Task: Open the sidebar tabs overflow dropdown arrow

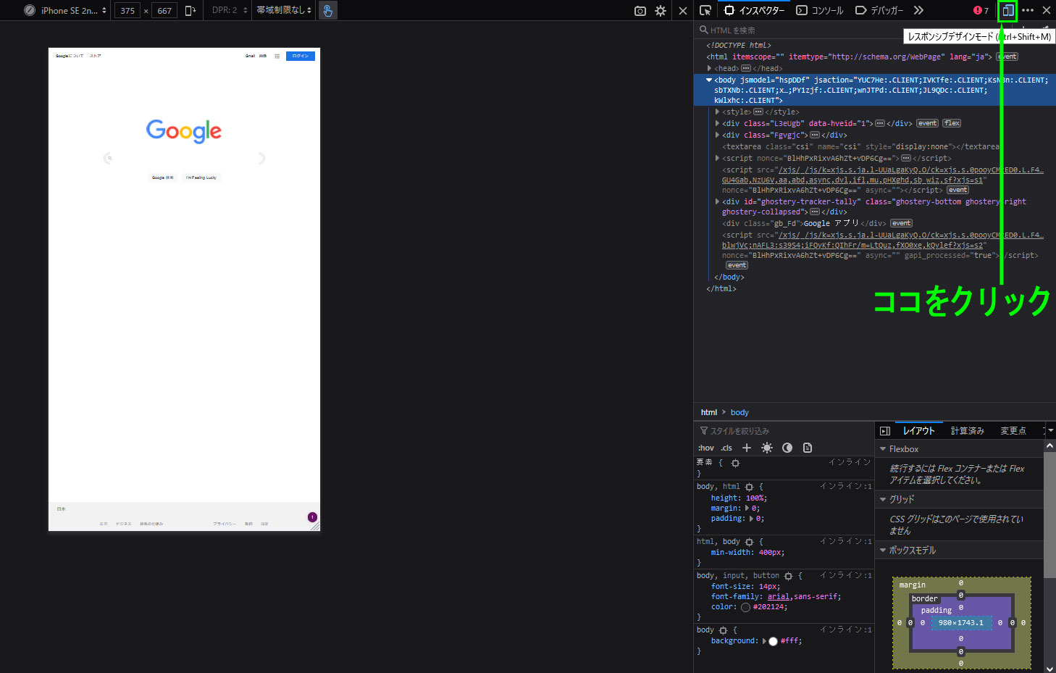Action: coord(1050,430)
